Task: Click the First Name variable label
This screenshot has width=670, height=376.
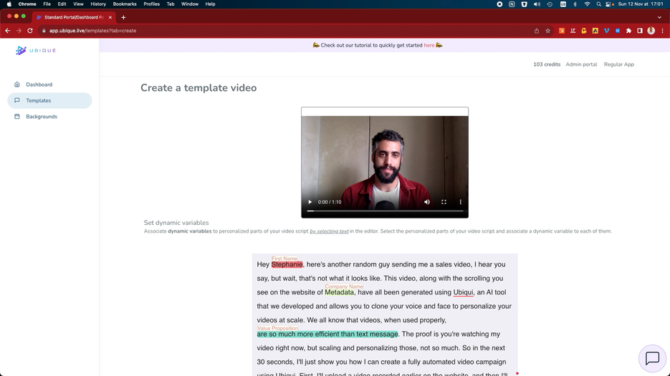Action: click(284, 259)
